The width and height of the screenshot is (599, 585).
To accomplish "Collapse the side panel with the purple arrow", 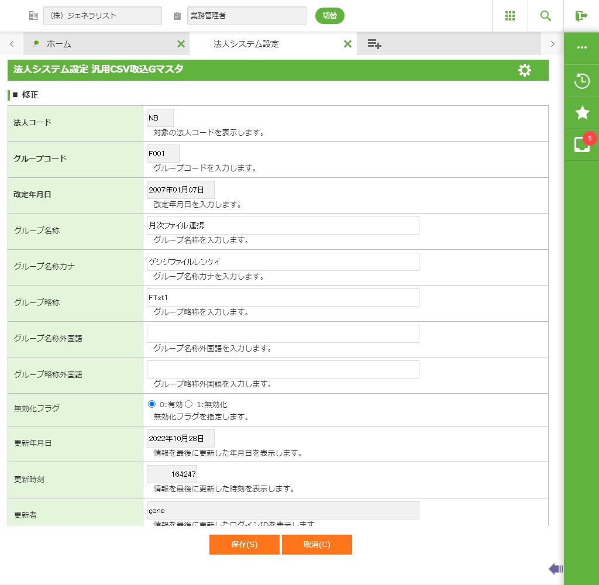I will 555,569.
